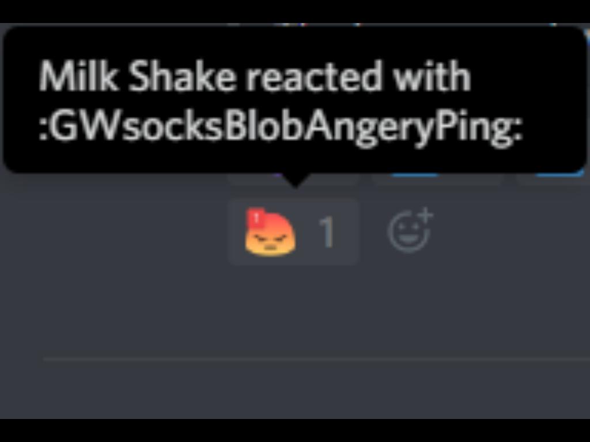Click the angry blob ping emoji reaction

click(x=270, y=233)
